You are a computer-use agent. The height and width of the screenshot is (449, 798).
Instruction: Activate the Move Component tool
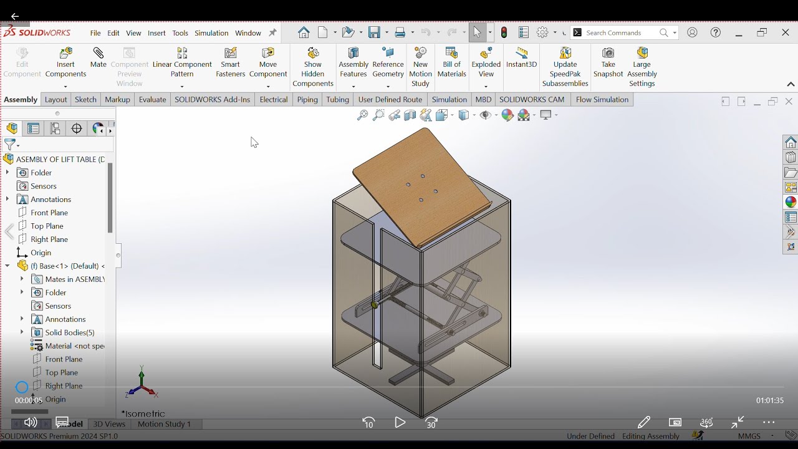point(268,53)
